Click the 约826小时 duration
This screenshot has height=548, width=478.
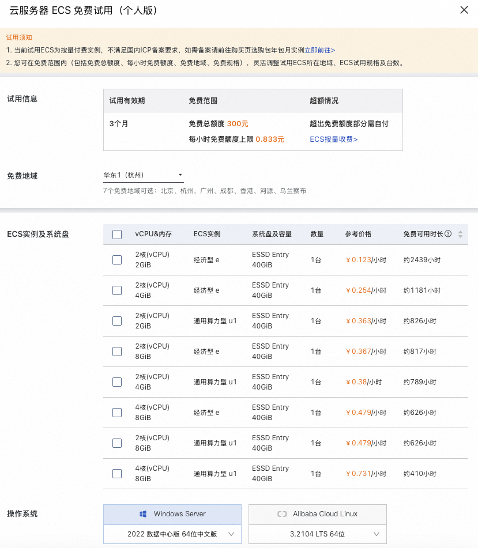point(420,321)
